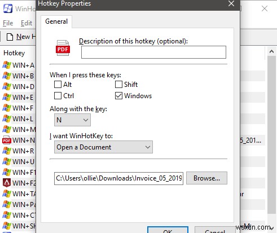The image size is (277, 233).
Task: Select the WIN+A hotkey icon in list
Action: (7, 65)
